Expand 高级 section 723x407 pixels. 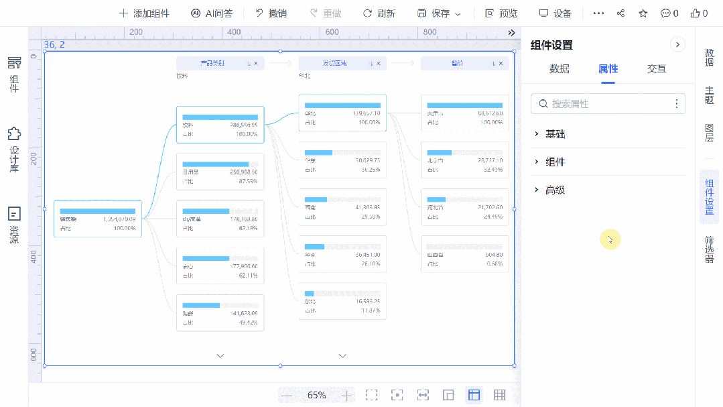click(x=608, y=190)
